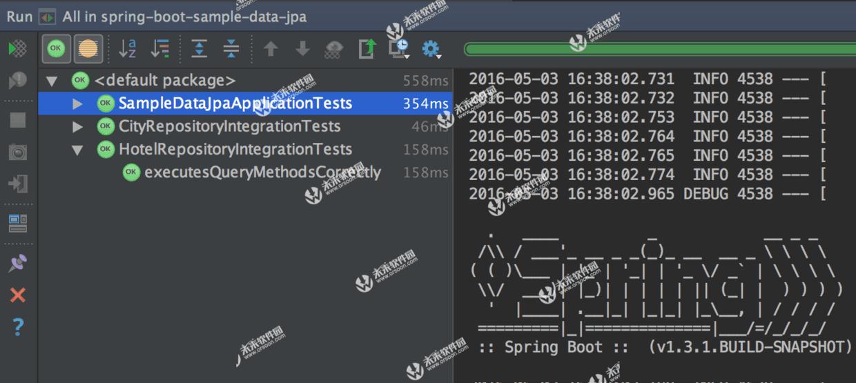Click the log line ending 16:38:02.731 INFO
The width and height of the screenshot is (856, 383).
tap(648, 79)
